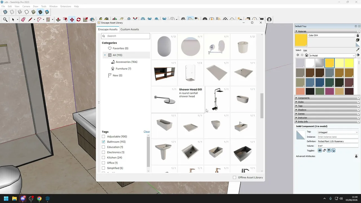Screen dimensions: 361x203
Task: Select the Arc tool
Action: [39, 19]
